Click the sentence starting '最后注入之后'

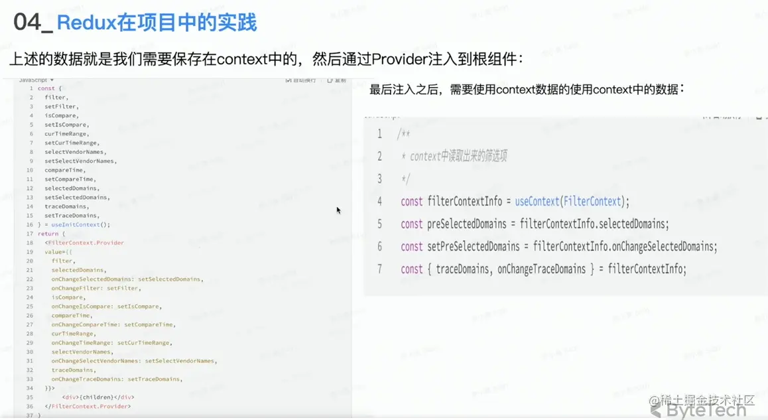527,90
